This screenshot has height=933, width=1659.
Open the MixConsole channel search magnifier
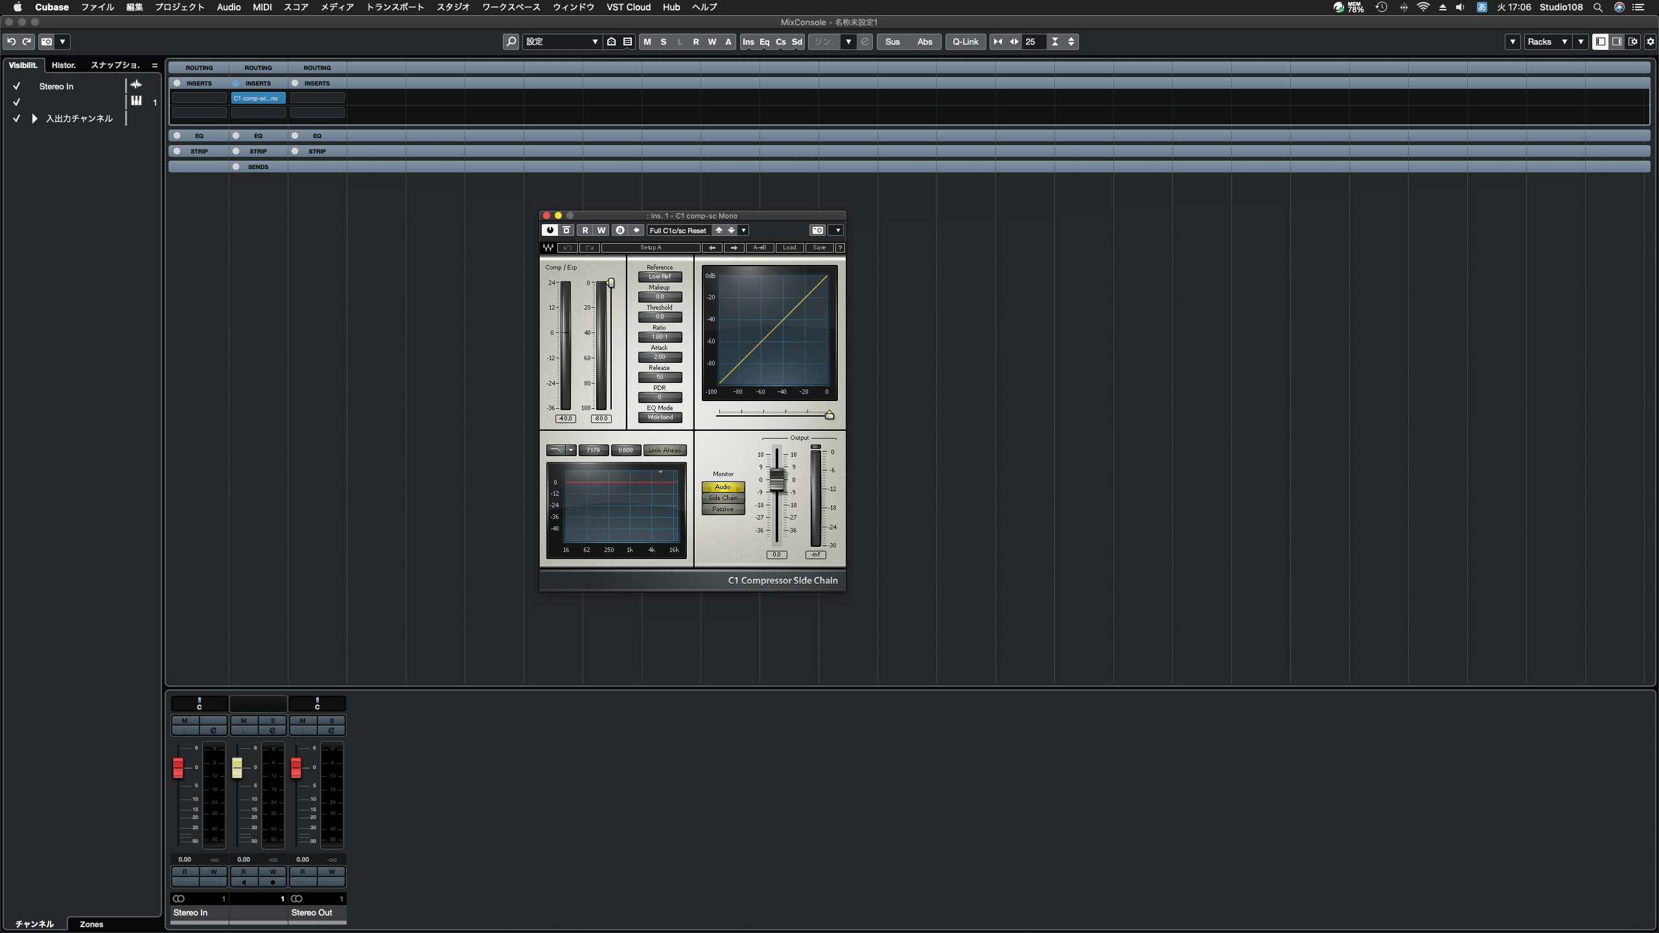click(511, 41)
